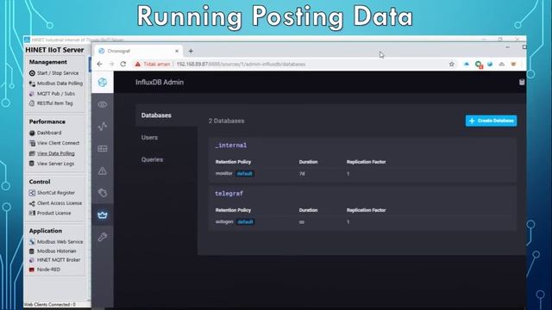Select InfluxDB Admin crown icon

pos(103,214)
